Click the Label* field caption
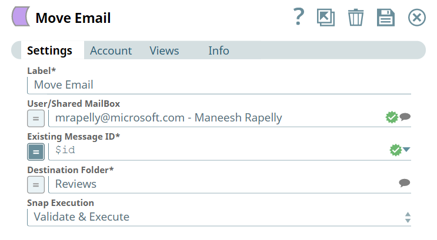The image size is (437, 240). [x=42, y=70]
